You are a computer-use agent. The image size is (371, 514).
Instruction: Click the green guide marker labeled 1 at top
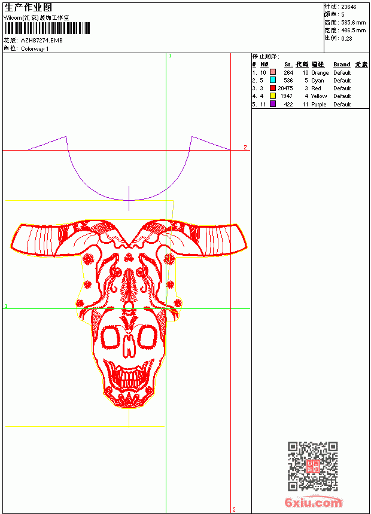pyautogui.click(x=170, y=56)
